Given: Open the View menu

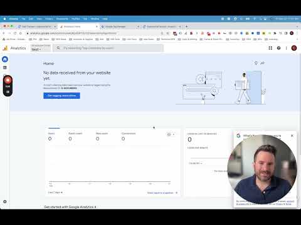Looking at the screenshot, I should 39,19.
